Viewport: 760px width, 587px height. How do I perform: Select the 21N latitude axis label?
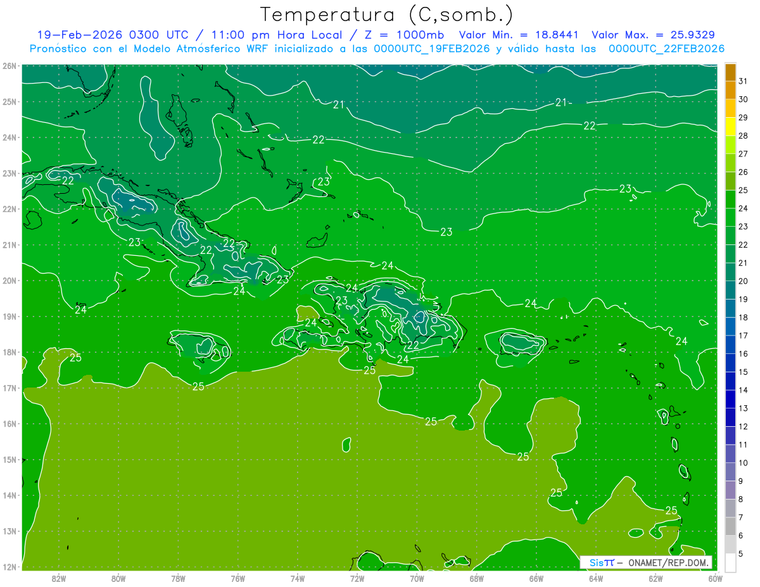(9, 245)
